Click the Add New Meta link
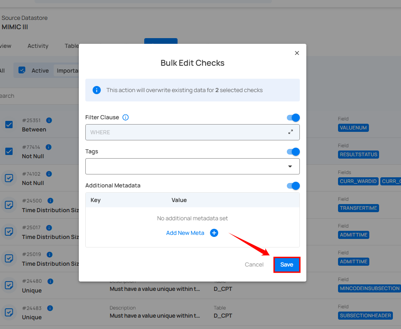 (185, 233)
